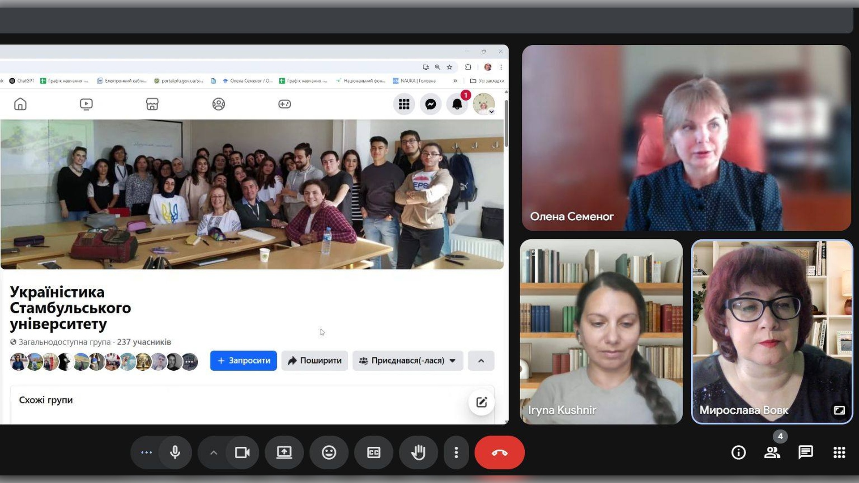Image resolution: width=859 pixels, height=483 pixels.
Task: Click the 237 учасників text
Action: click(x=144, y=342)
